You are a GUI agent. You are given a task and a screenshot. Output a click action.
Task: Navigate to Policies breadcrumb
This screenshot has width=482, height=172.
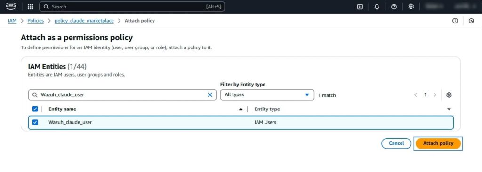pyautogui.click(x=36, y=21)
